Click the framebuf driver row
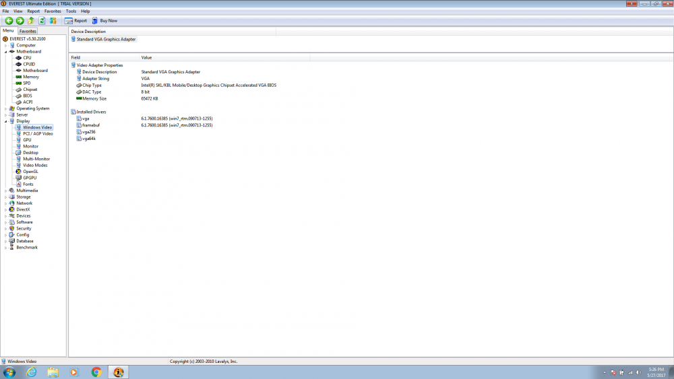This screenshot has width=674, height=379. (x=144, y=125)
